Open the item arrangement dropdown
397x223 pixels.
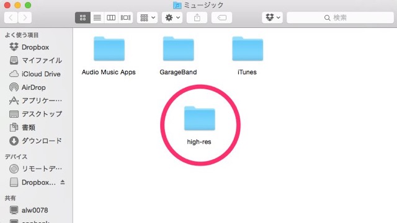pyautogui.click(x=148, y=17)
